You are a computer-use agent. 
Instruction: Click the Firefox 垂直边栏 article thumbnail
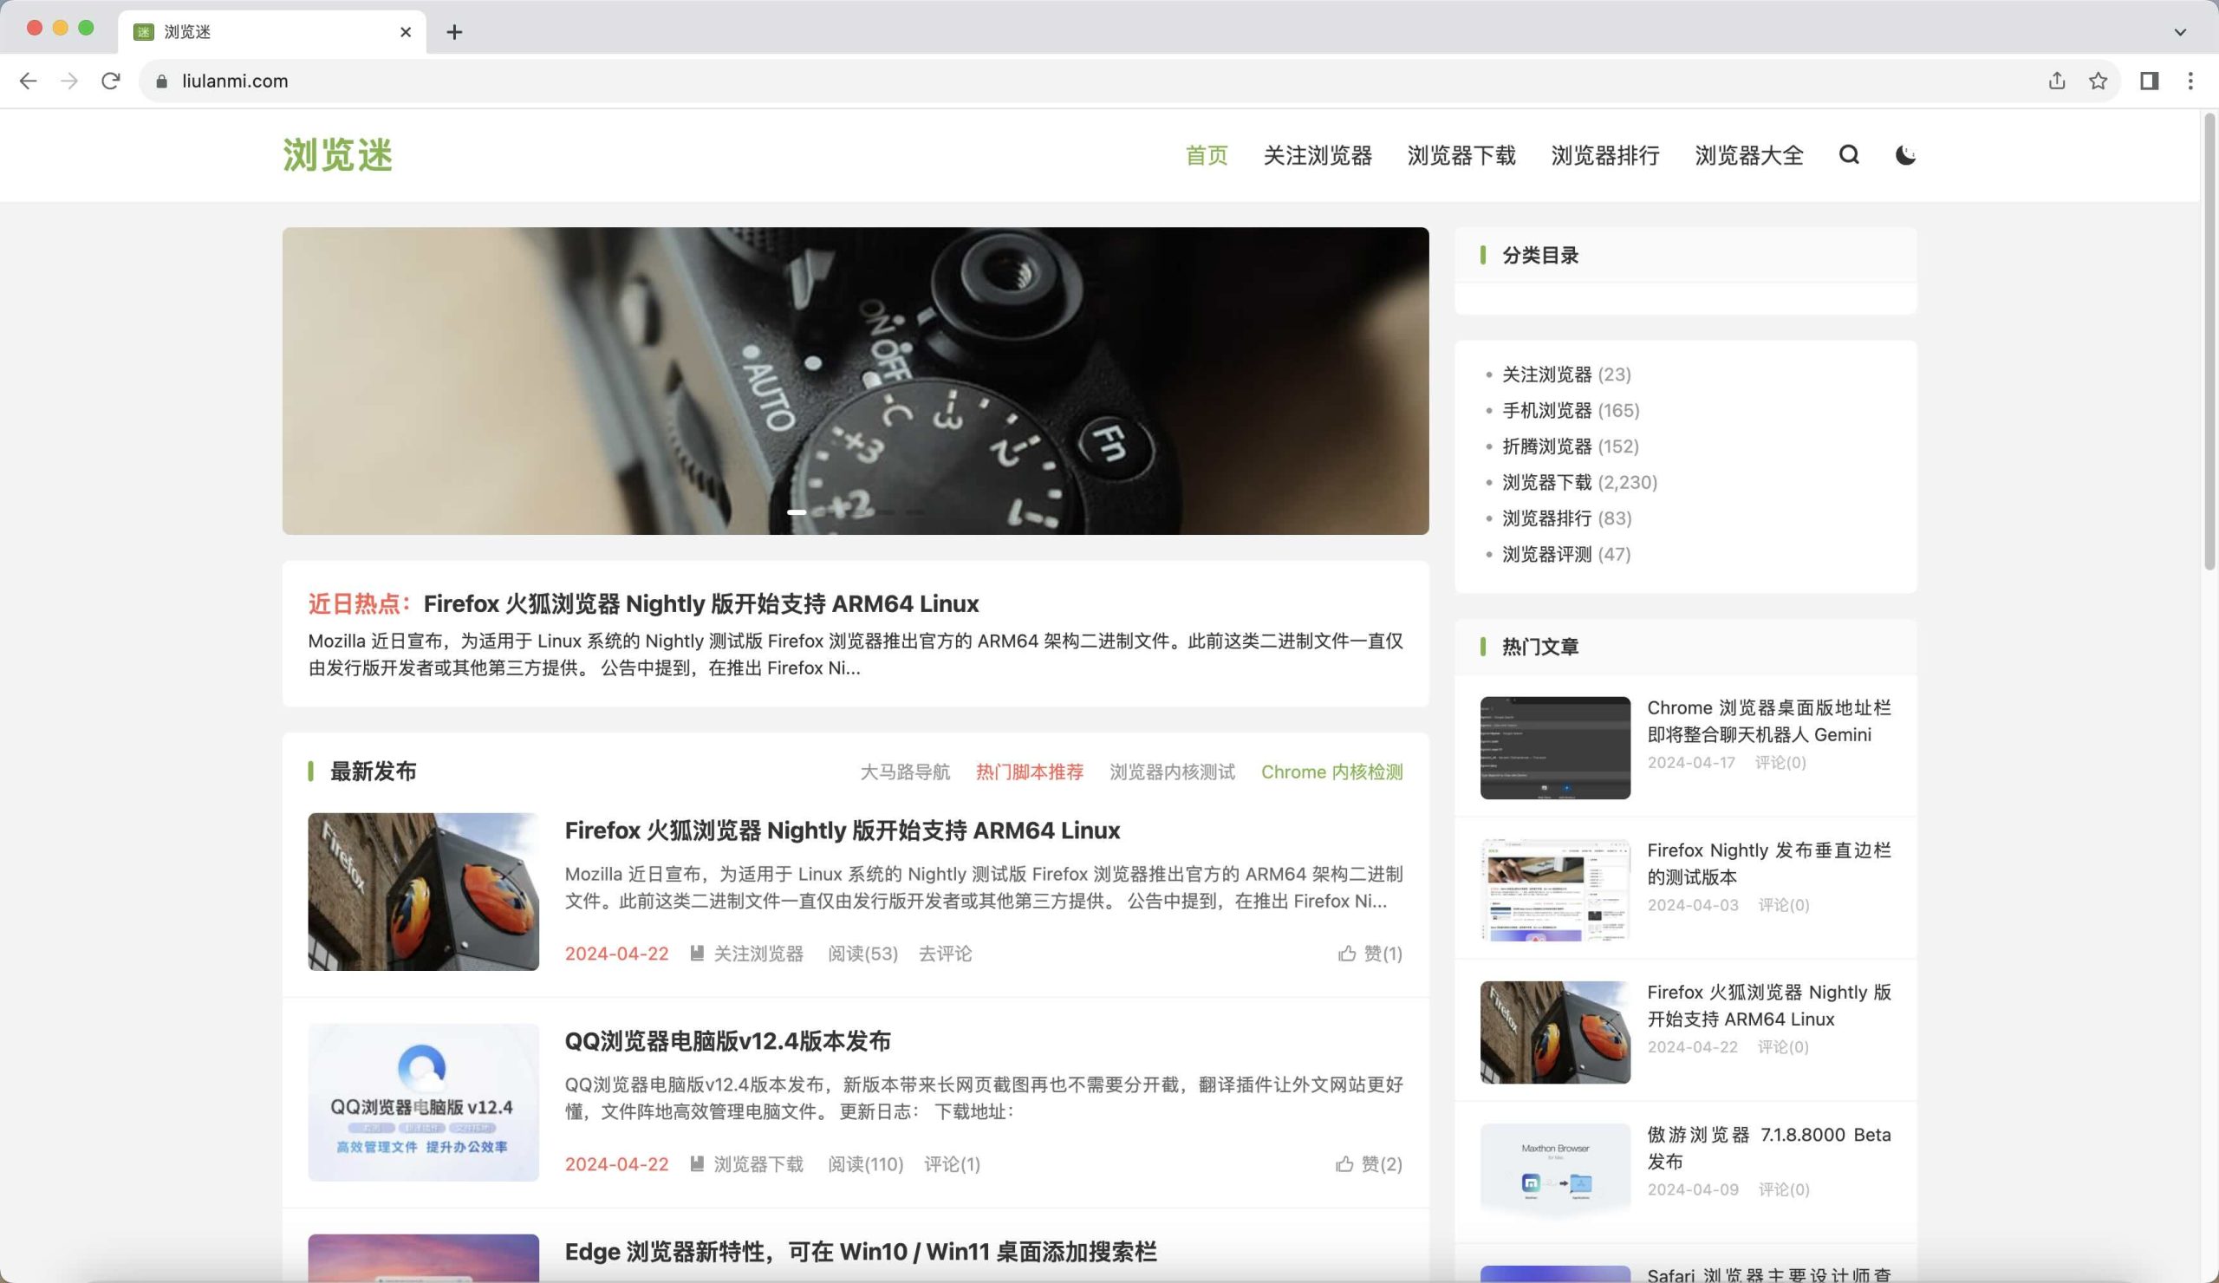pyautogui.click(x=1555, y=890)
